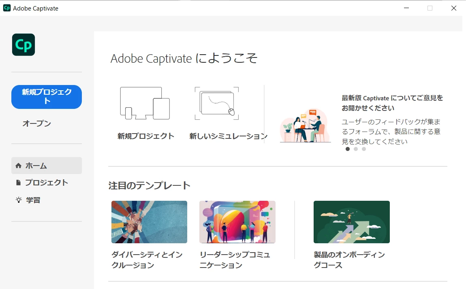Click the ダイバーシティとインクルージョン template title
This screenshot has height=289, width=466.
147,259
